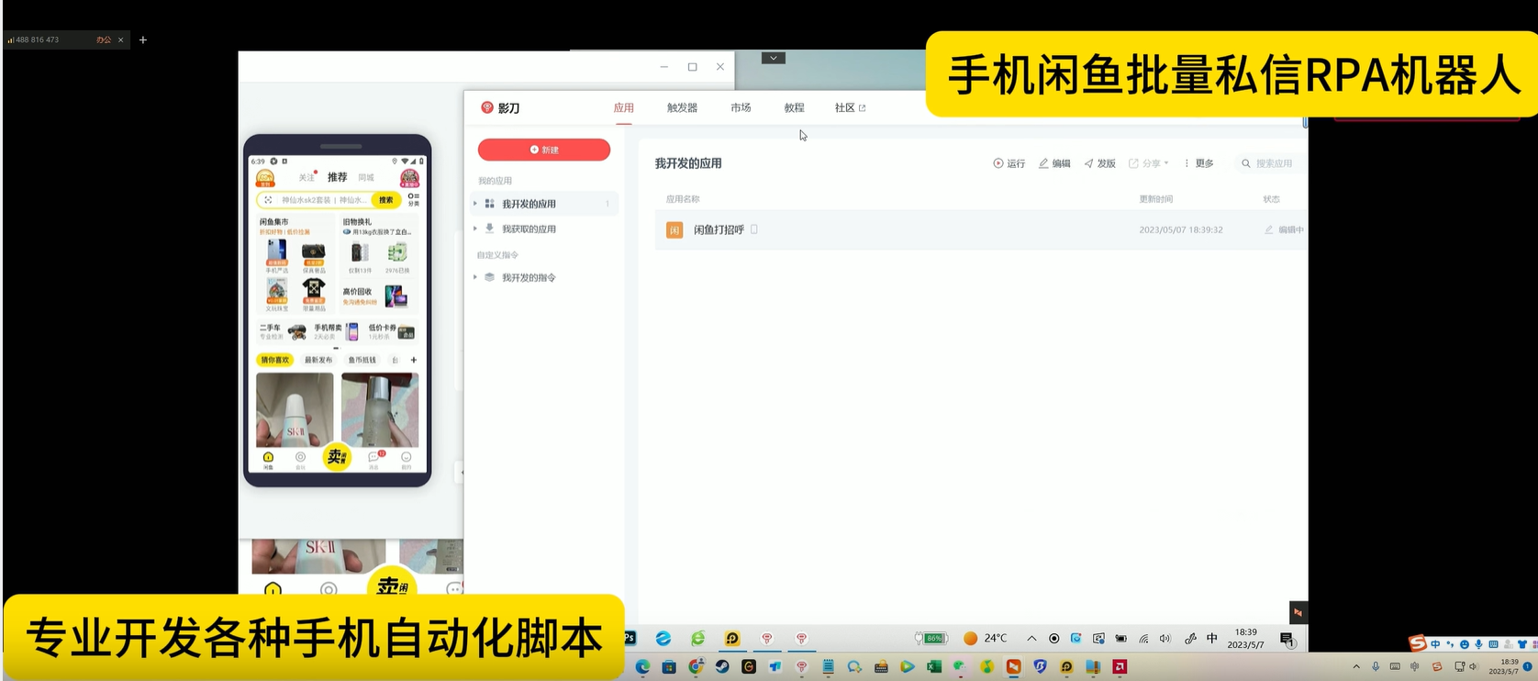Tap the 分类 category icon on phone

(414, 198)
